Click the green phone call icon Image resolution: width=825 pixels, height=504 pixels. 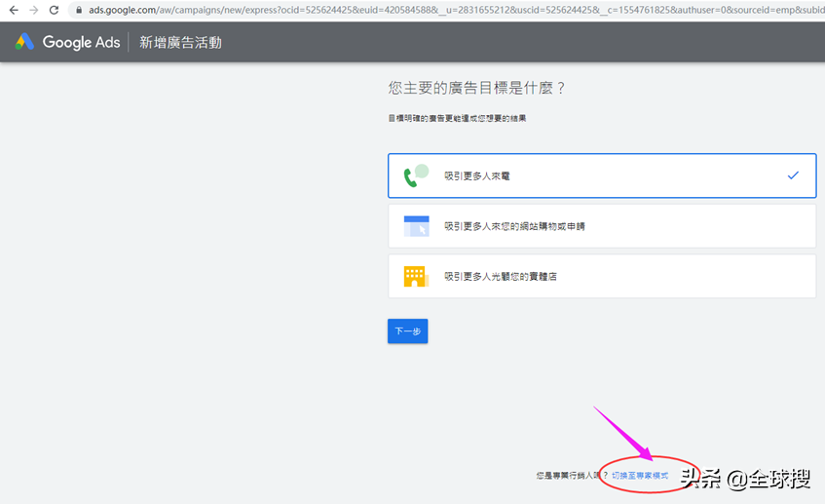(x=416, y=175)
